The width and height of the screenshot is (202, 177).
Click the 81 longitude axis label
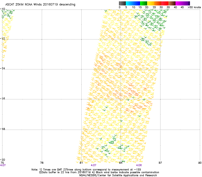pyautogui.click(x=81, y=163)
